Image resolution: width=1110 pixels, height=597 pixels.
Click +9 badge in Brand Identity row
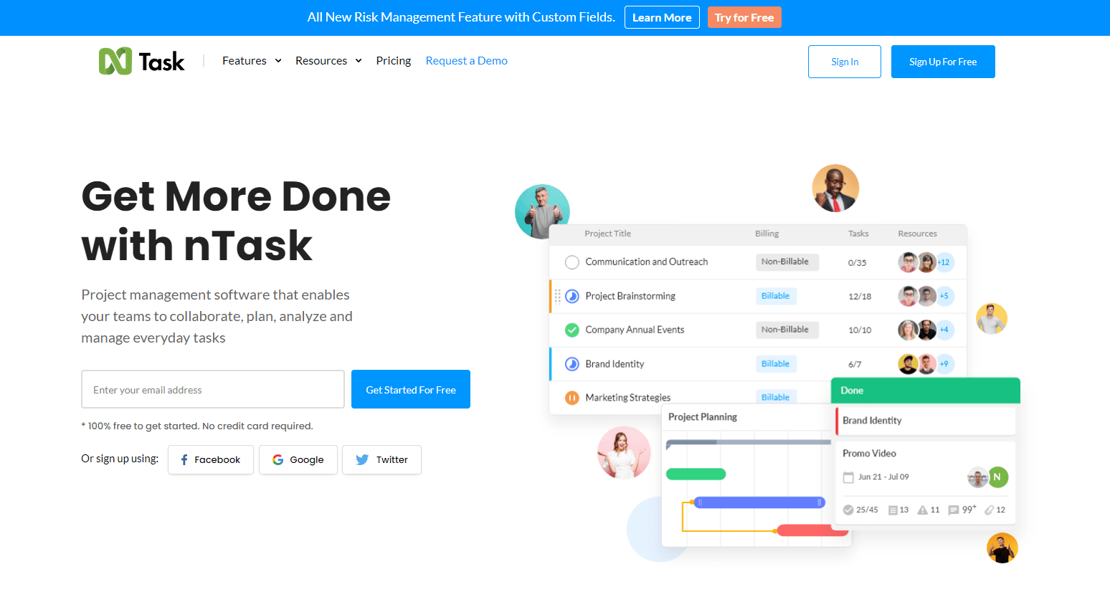tap(944, 364)
